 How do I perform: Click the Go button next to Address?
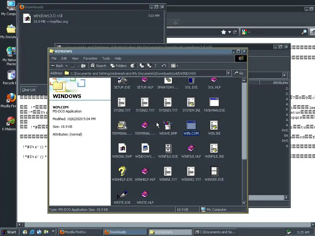(239, 73)
